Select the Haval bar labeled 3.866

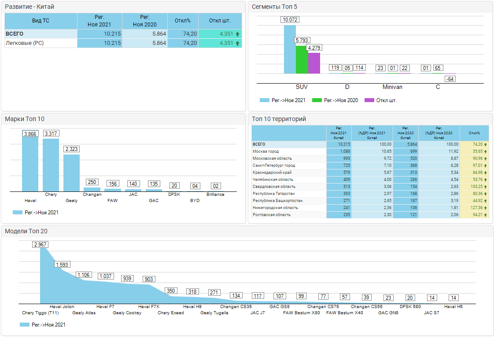(x=30, y=164)
